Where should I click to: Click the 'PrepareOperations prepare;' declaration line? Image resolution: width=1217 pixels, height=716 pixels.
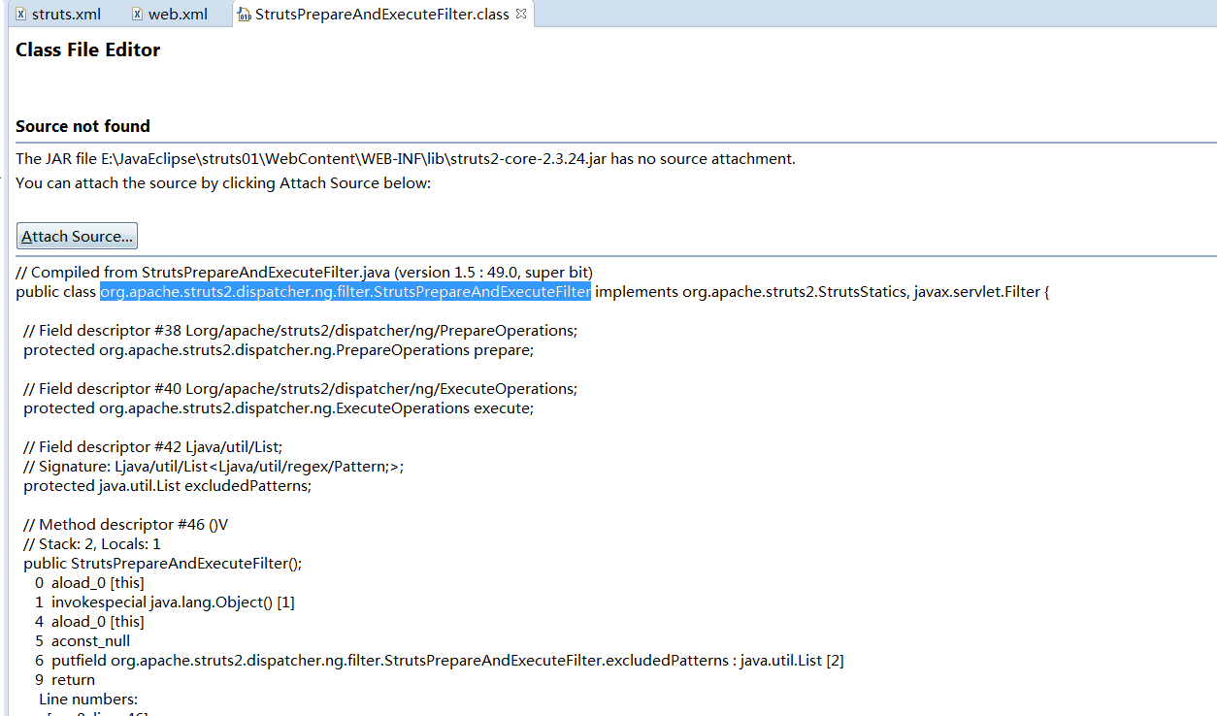click(279, 350)
